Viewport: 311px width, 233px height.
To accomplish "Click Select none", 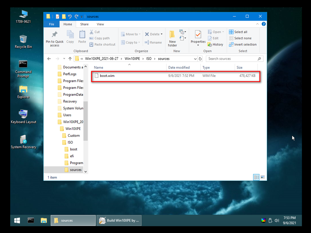I will [x=240, y=38].
